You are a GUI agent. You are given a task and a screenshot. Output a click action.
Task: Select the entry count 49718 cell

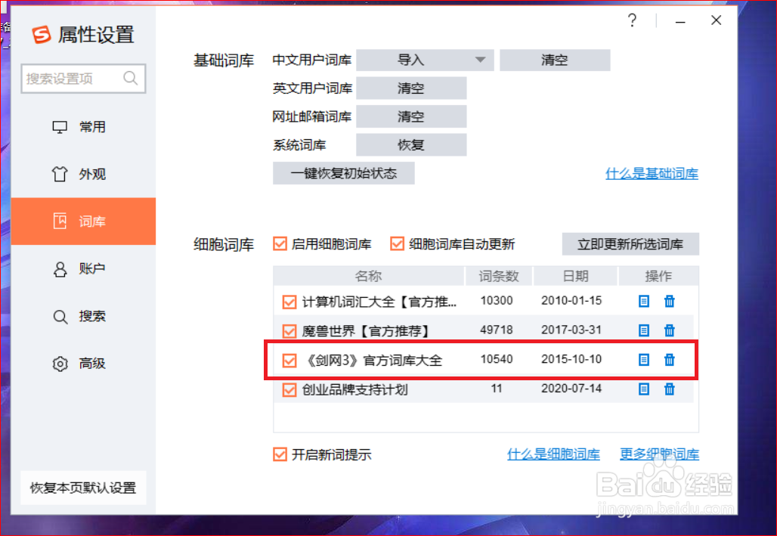tap(497, 330)
